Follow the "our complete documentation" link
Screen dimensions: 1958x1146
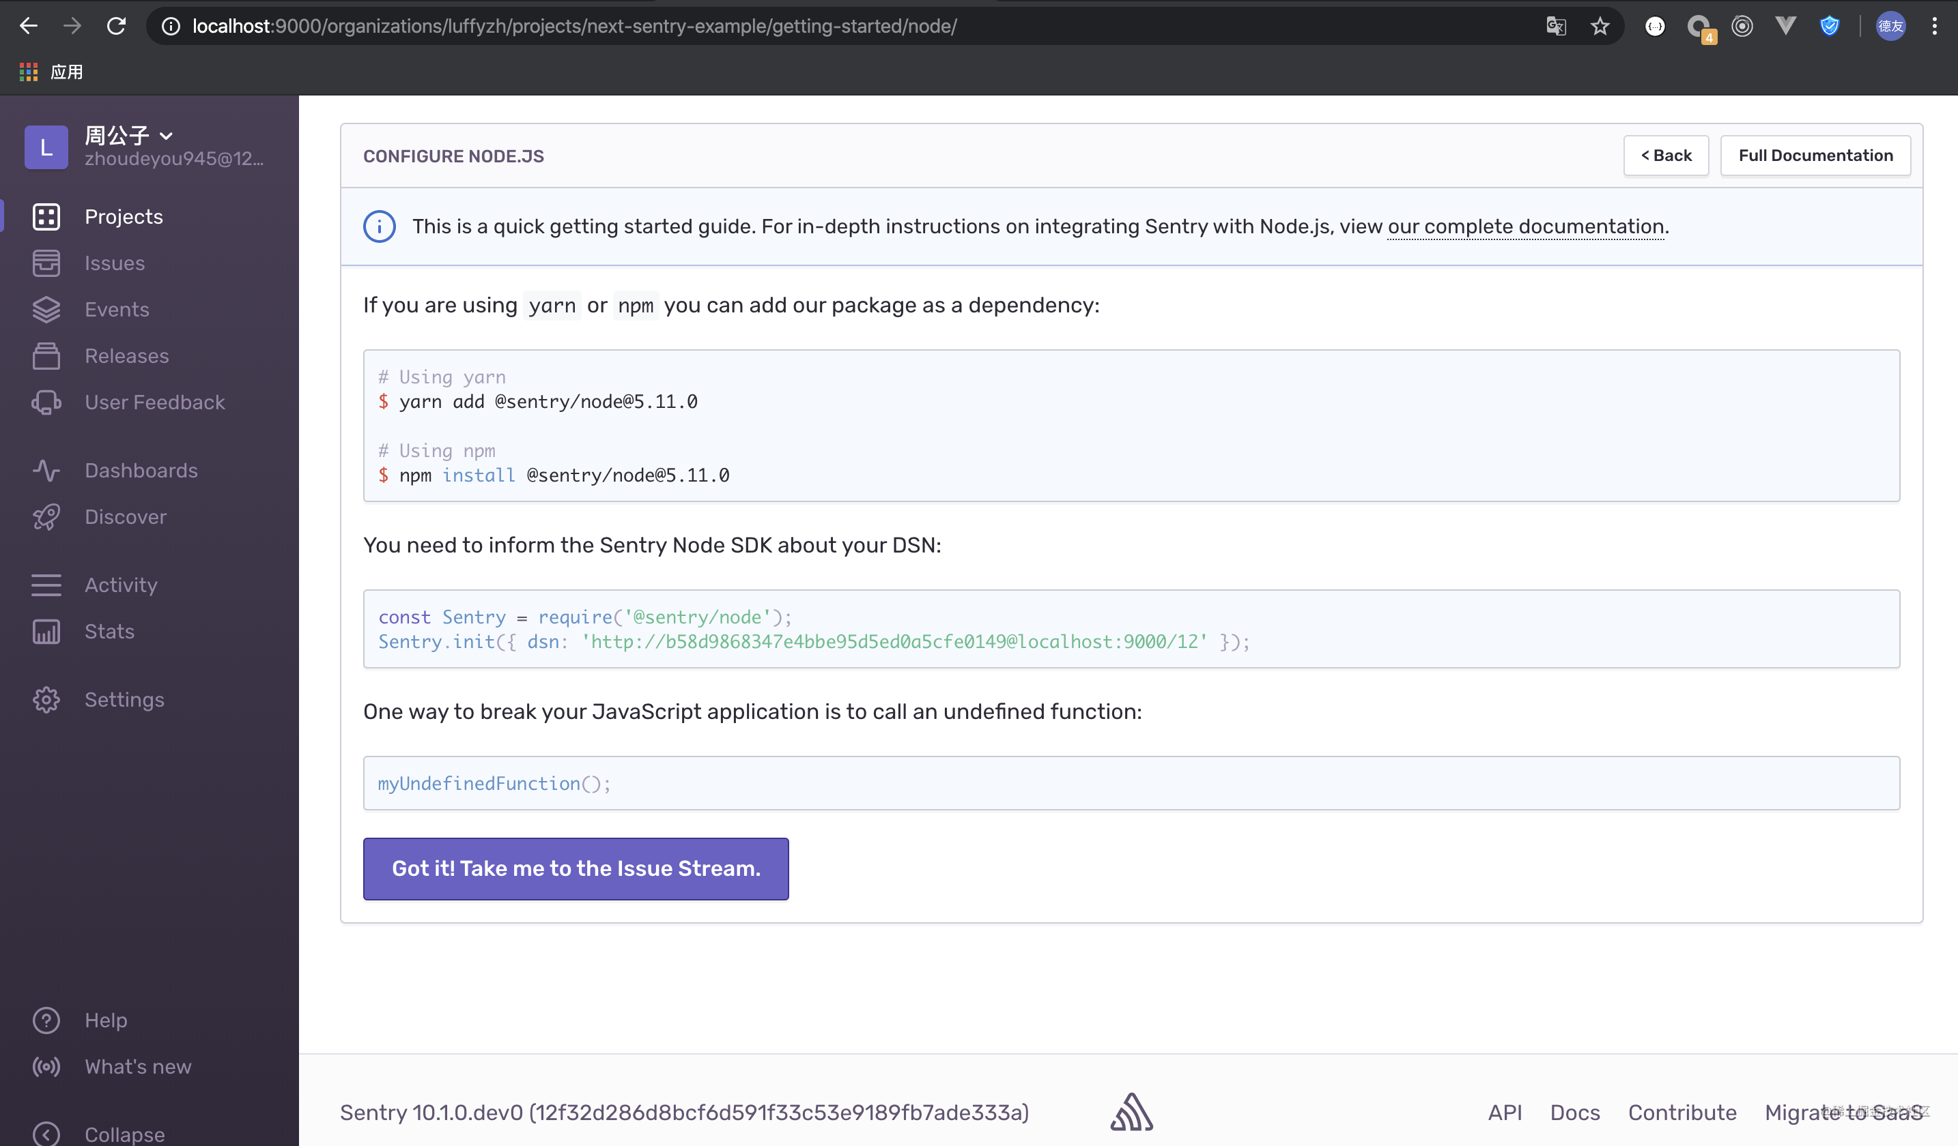coord(1525,226)
